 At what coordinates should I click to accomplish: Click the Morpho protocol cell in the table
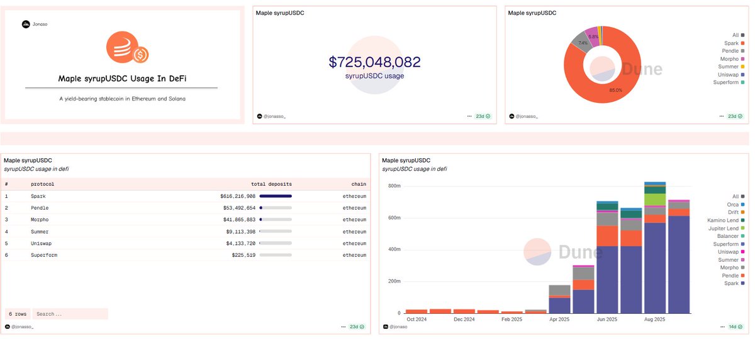click(x=40, y=220)
